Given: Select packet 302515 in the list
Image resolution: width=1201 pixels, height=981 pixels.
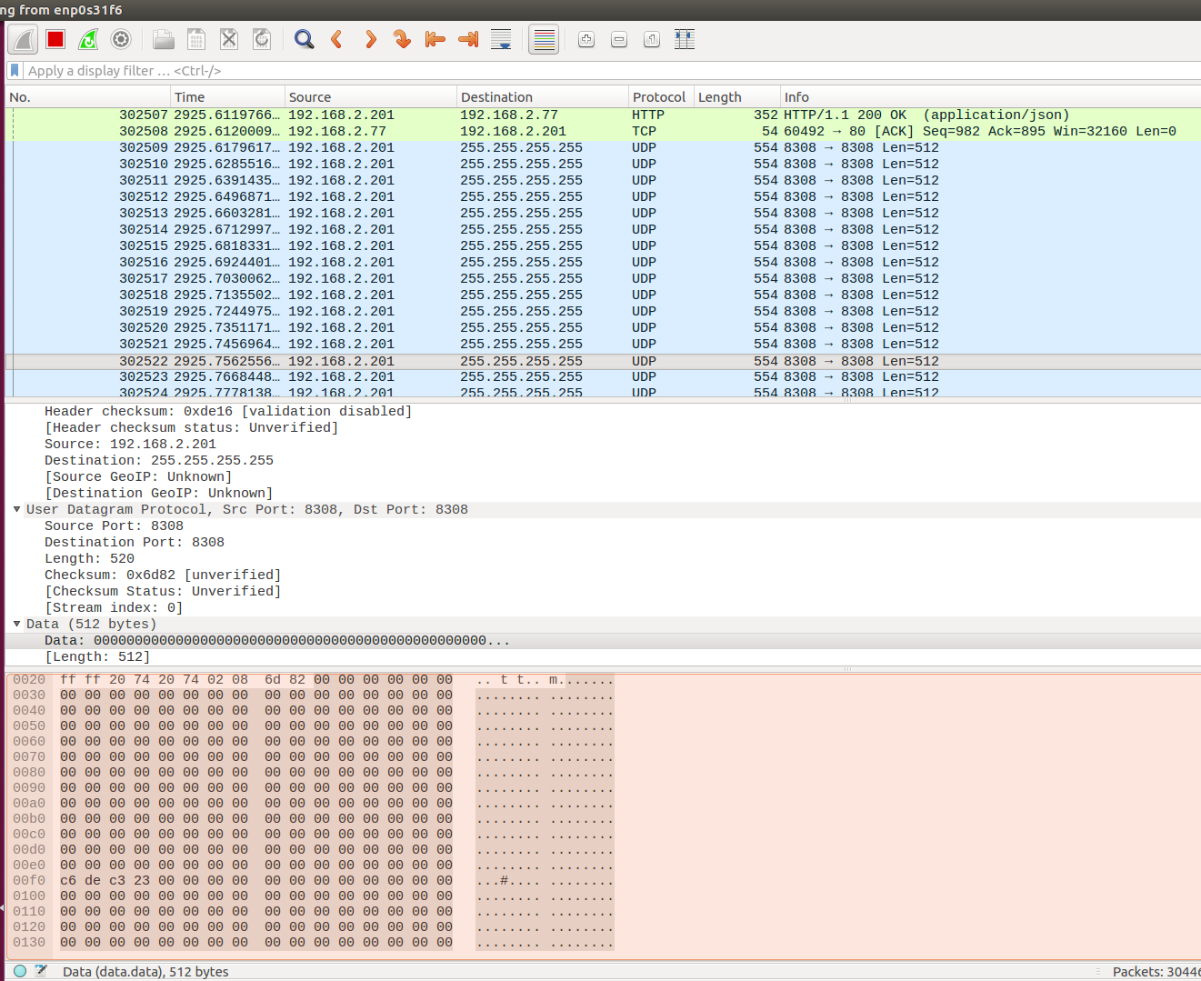Looking at the screenshot, I should [x=364, y=245].
